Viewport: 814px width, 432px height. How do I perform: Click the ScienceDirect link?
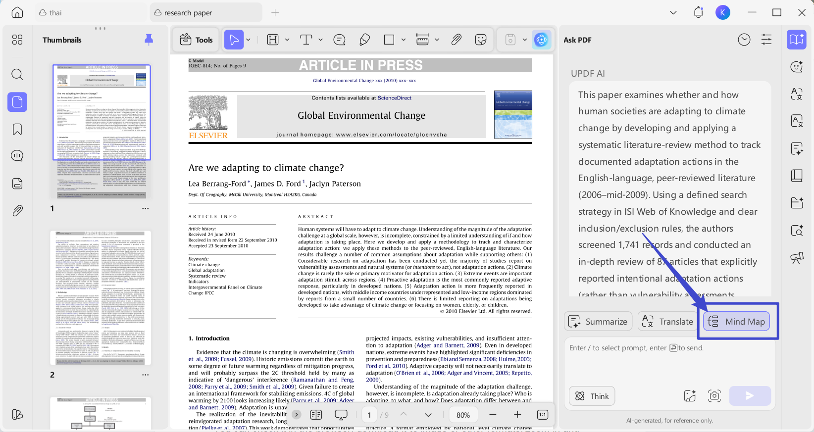click(x=395, y=98)
